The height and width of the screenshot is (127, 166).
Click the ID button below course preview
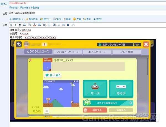click(47, 111)
